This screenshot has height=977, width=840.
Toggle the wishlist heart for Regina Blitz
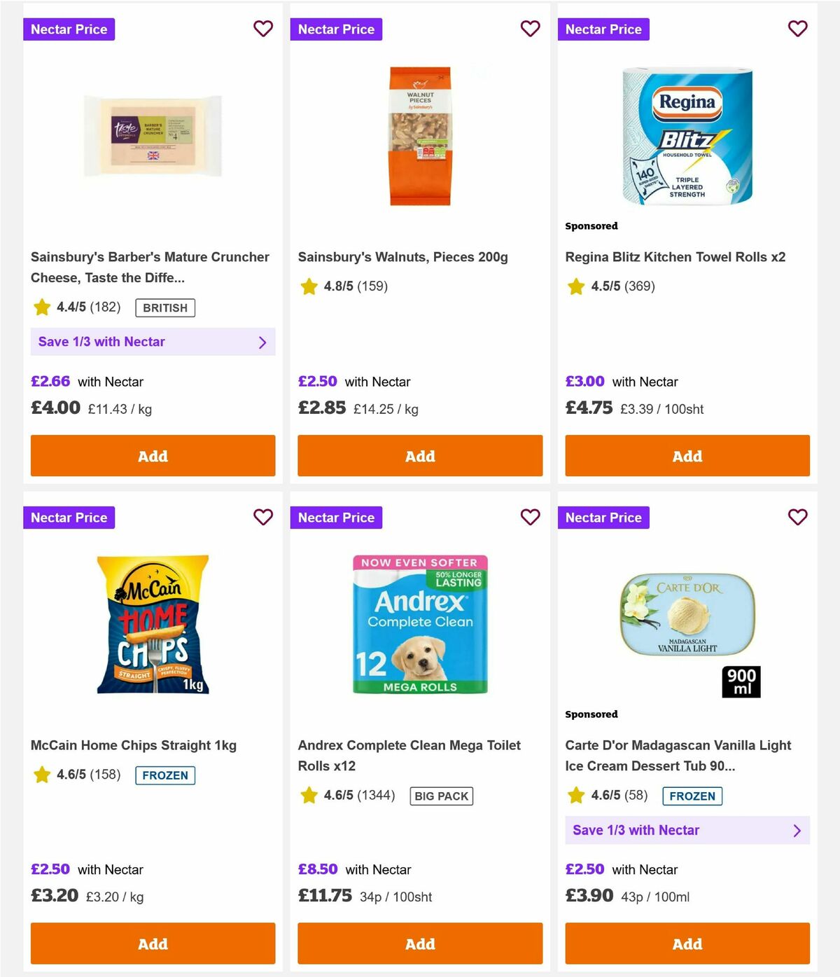[798, 29]
